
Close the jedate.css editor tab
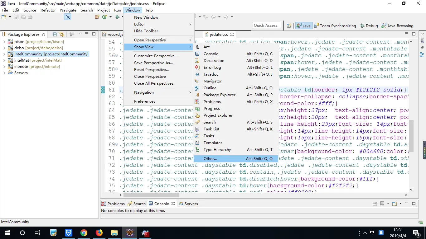tap(232, 34)
